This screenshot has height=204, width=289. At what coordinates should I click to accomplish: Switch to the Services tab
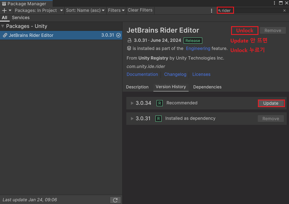coord(21,18)
